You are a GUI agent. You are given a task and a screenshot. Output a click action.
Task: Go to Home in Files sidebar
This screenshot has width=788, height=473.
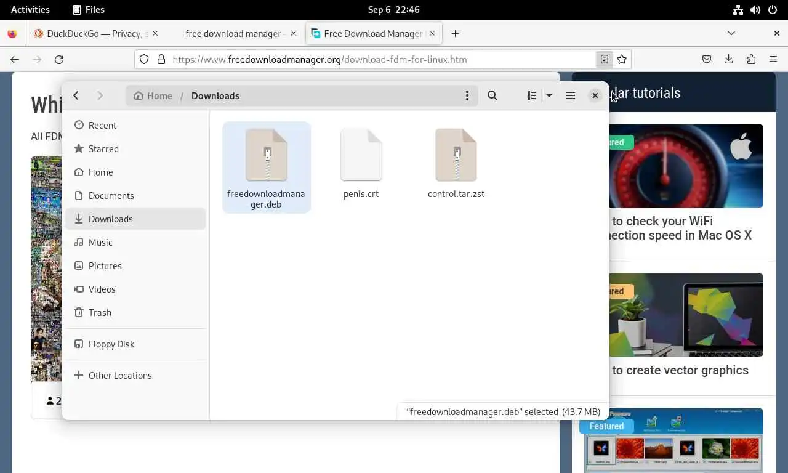[x=135, y=172]
